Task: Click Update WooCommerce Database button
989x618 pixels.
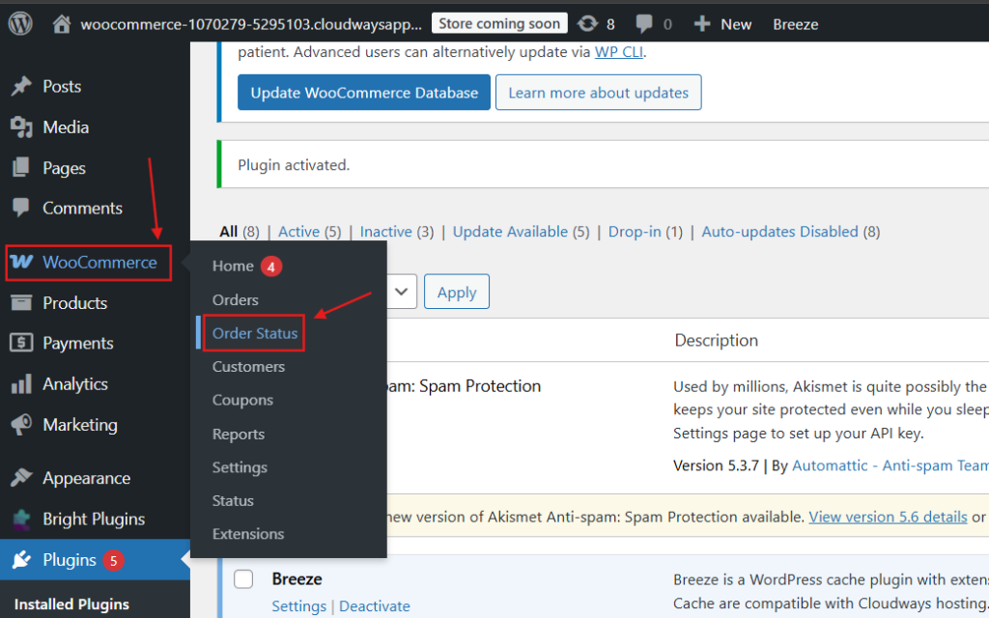Action: [364, 92]
